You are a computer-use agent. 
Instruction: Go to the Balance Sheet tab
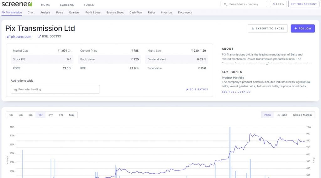click(115, 13)
